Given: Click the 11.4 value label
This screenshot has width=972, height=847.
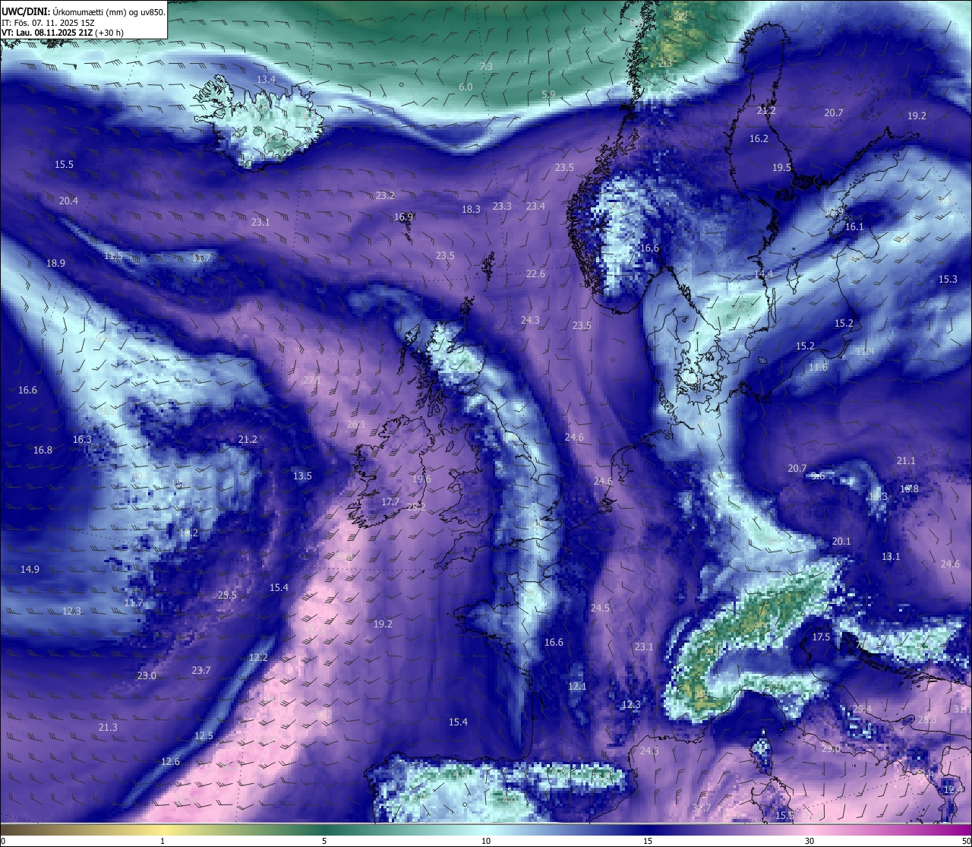Looking at the screenshot, I should click(x=865, y=351).
